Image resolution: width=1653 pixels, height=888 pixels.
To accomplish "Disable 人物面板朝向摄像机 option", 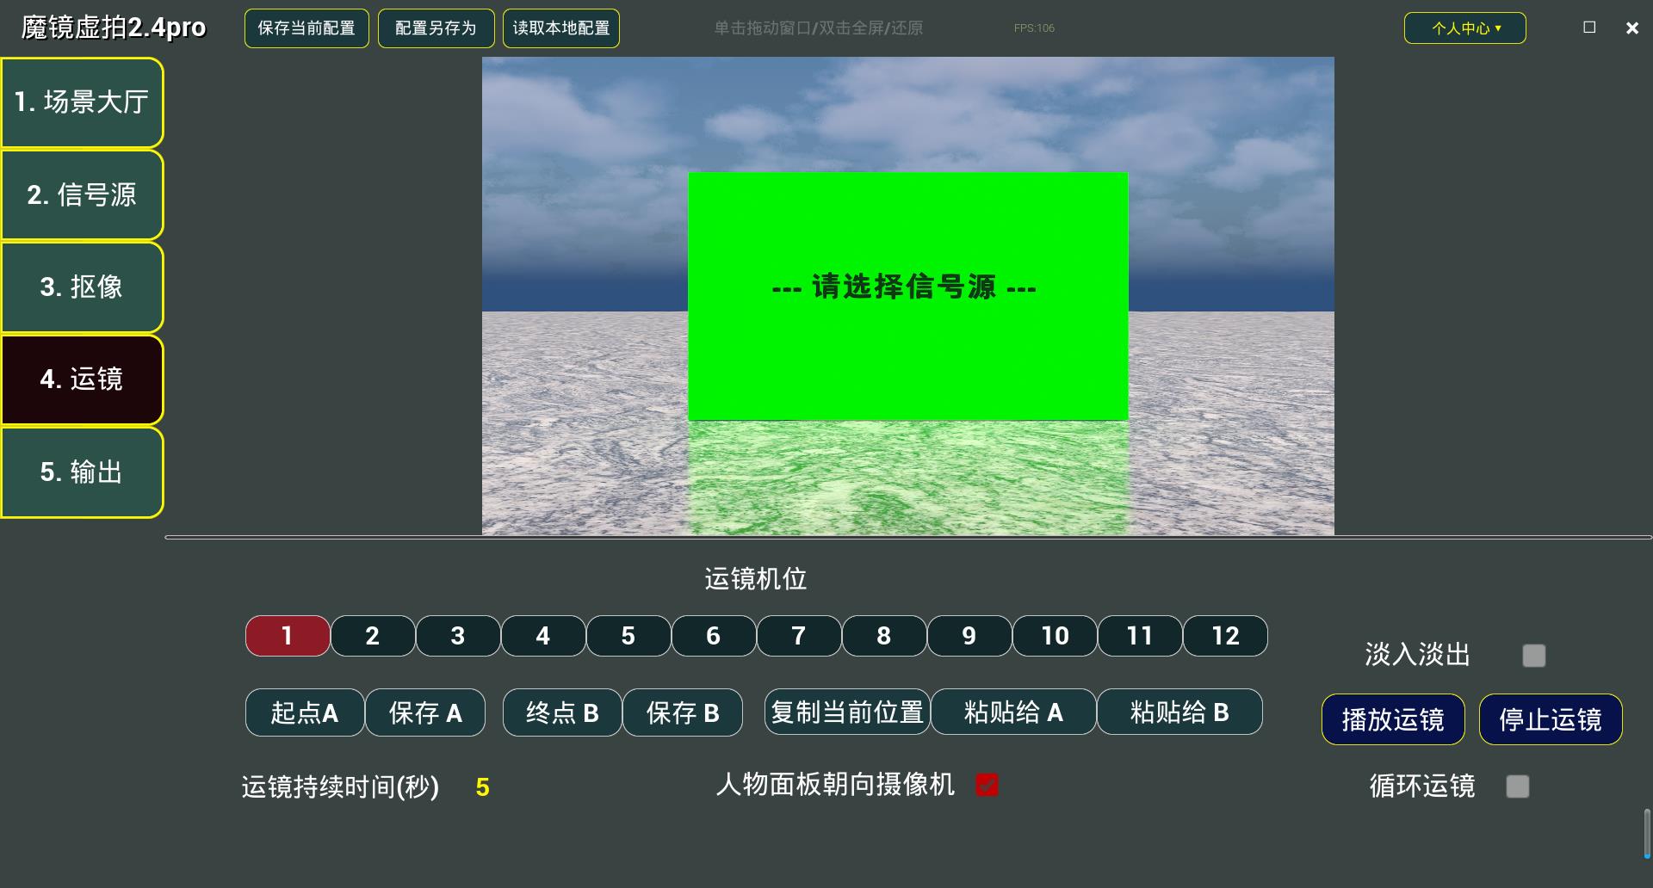I will pos(987,785).
